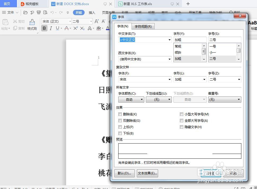Open the 插入 ribbon tab
The image size is (257, 189).
click(92, 12)
